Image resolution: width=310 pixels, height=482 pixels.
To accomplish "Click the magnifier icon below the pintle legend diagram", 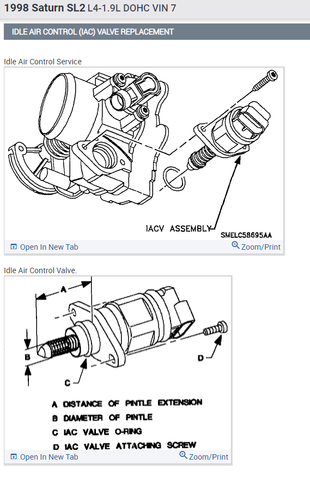I will pyautogui.click(x=183, y=455).
